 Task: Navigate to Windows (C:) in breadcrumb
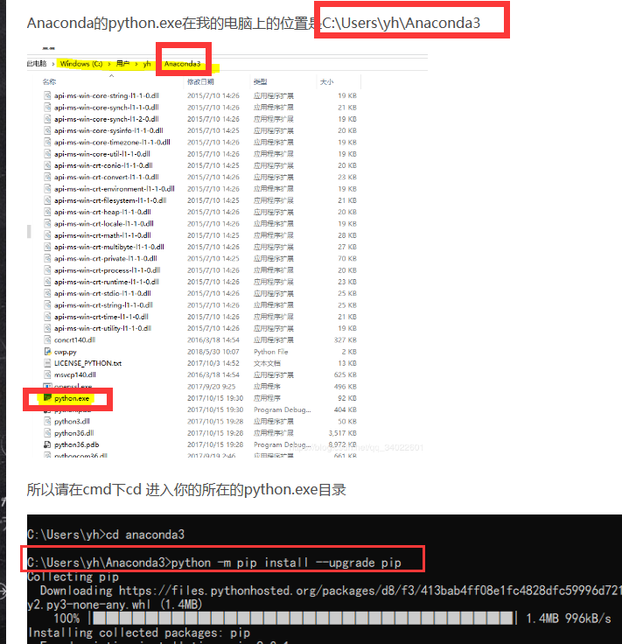(x=81, y=64)
